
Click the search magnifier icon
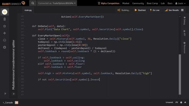point(33,3)
